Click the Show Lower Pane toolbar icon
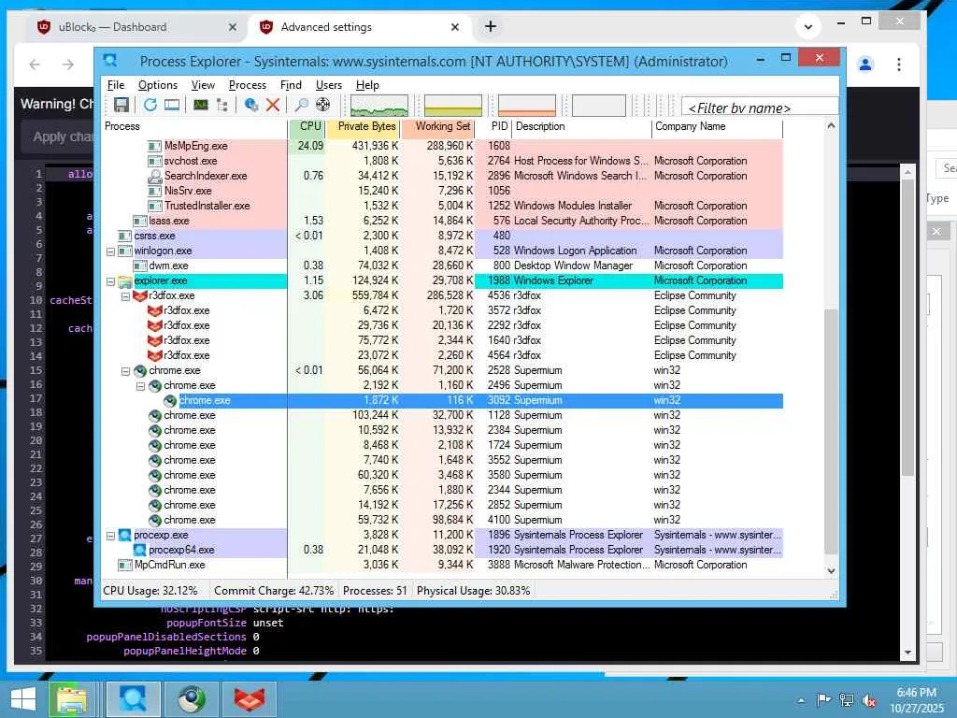This screenshot has width=957, height=718. coord(172,105)
